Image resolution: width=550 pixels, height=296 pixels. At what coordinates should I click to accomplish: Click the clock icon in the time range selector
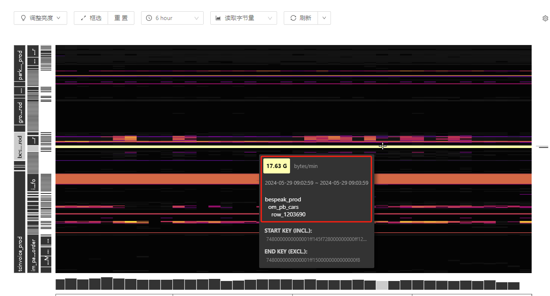(x=149, y=18)
